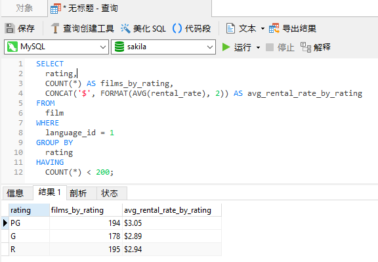Select the 结果 1 results tab

[x=49, y=192]
